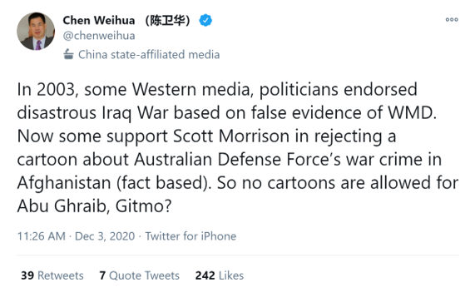The image size is (470, 302).
Task: Click the Quote Tweets count number 7
Action: coord(102,275)
